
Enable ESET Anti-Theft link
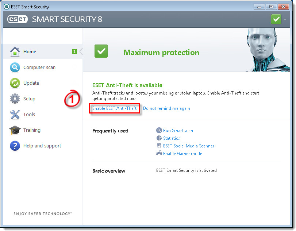pyautogui.click(x=115, y=108)
